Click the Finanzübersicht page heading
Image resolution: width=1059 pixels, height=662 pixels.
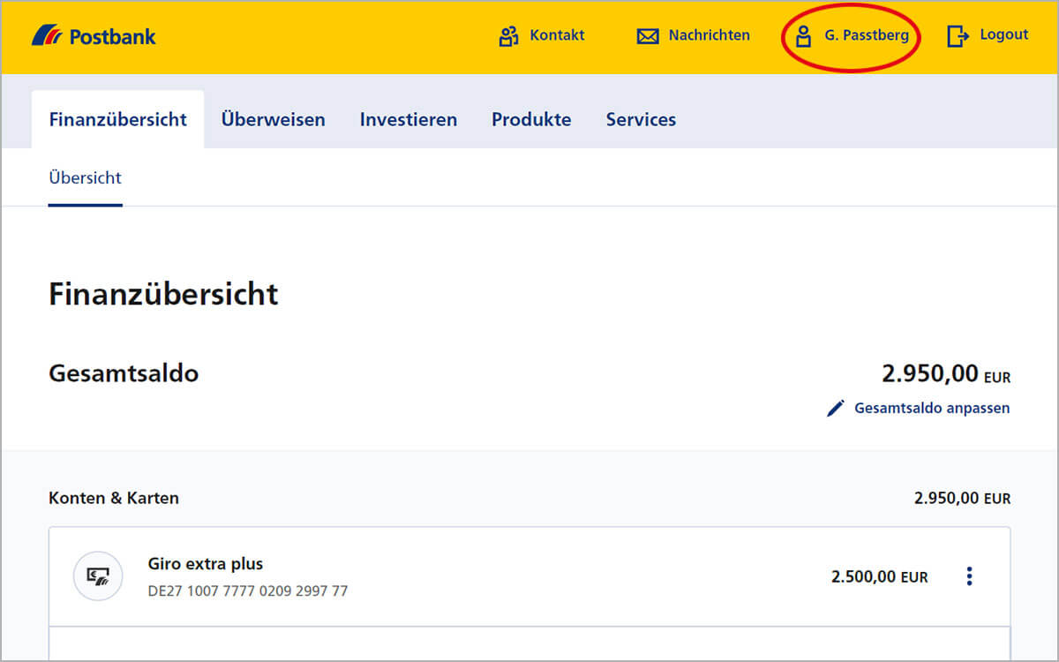point(163,293)
